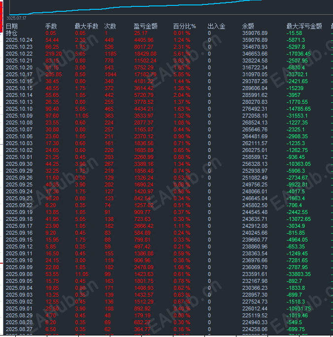The image size is (333, 337).
Task: Click max floating loss -13072.65
Action: [299, 219]
